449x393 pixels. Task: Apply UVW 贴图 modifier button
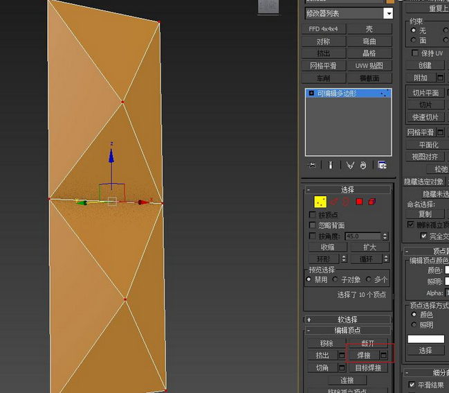click(369, 66)
